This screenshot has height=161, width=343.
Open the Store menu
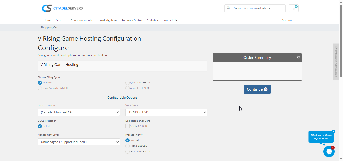(61, 20)
